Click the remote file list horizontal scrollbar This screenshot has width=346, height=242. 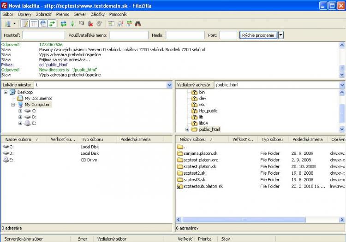click(244, 219)
